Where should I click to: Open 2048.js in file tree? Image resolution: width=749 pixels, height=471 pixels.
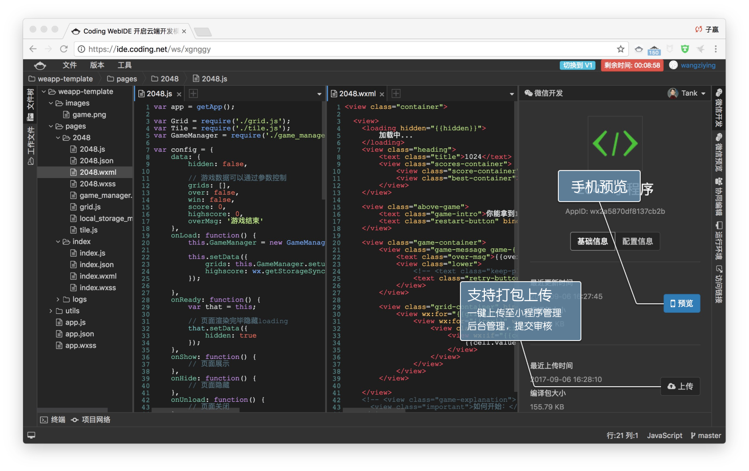[88, 149]
